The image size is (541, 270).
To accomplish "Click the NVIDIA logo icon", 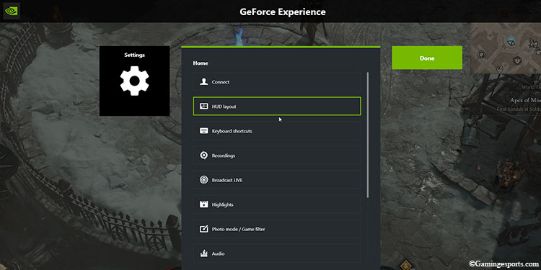I will coord(12,11).
